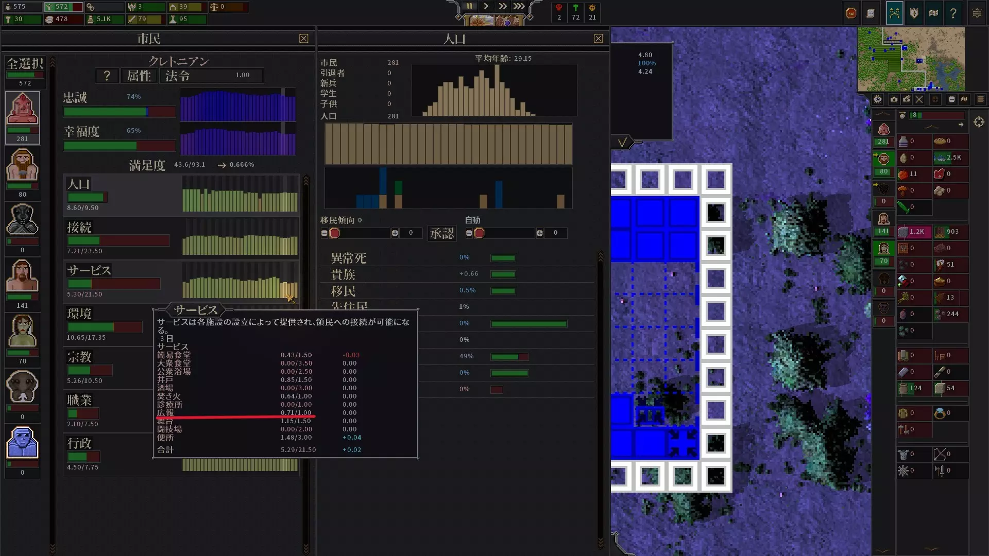This screenshot has height=556, width=989.
Task: Open the 属性 tab
Action: click(139, 76)
